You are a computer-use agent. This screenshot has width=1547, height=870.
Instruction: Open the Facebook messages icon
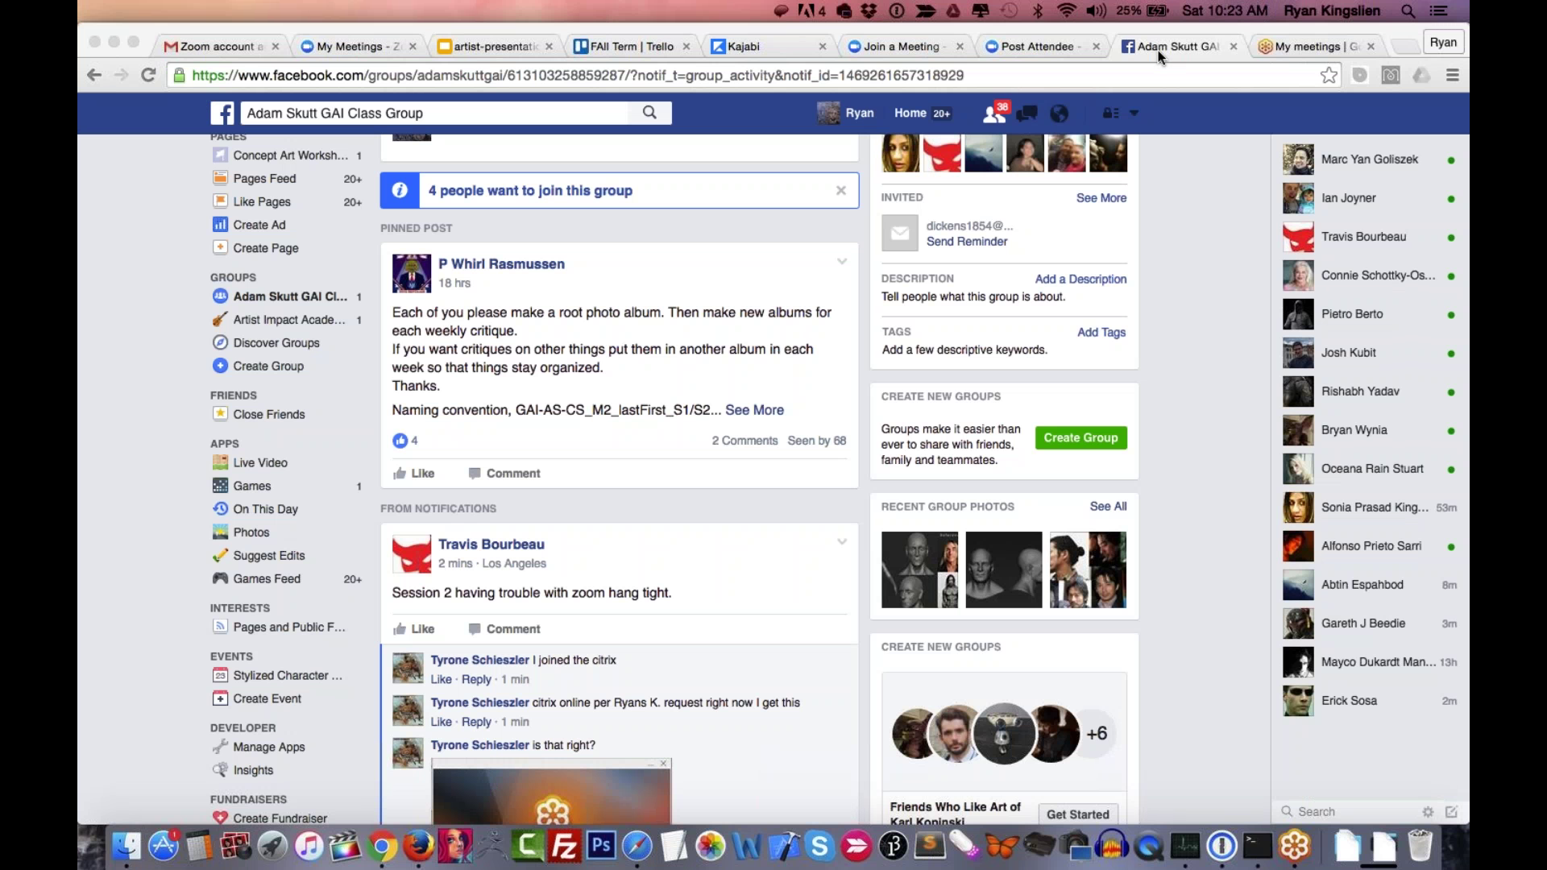pos(1027,114)
